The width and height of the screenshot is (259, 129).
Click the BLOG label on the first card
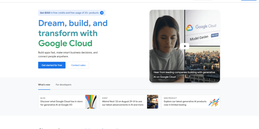click(x=43, y=98)
